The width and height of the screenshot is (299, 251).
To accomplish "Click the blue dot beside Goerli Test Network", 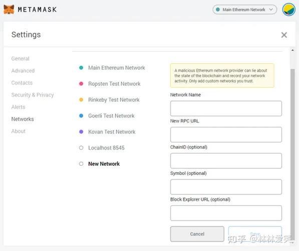I will point(81,115).
